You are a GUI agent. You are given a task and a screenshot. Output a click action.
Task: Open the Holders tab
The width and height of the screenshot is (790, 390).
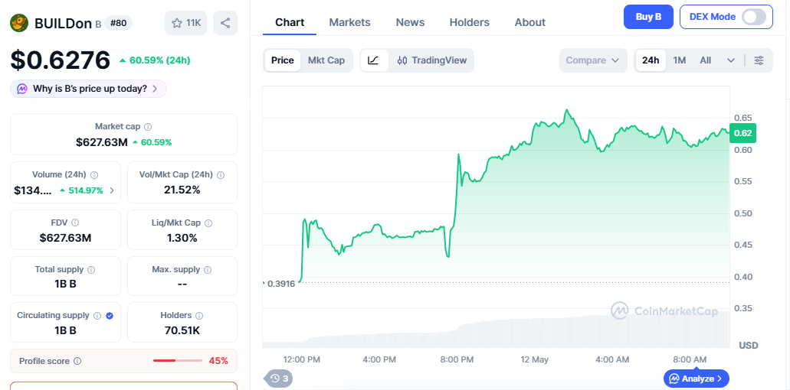[470, 22]
